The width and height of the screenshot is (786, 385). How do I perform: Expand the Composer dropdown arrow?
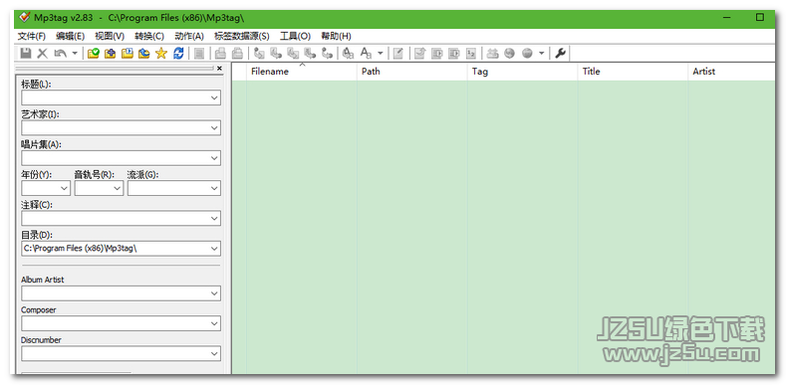214,323
